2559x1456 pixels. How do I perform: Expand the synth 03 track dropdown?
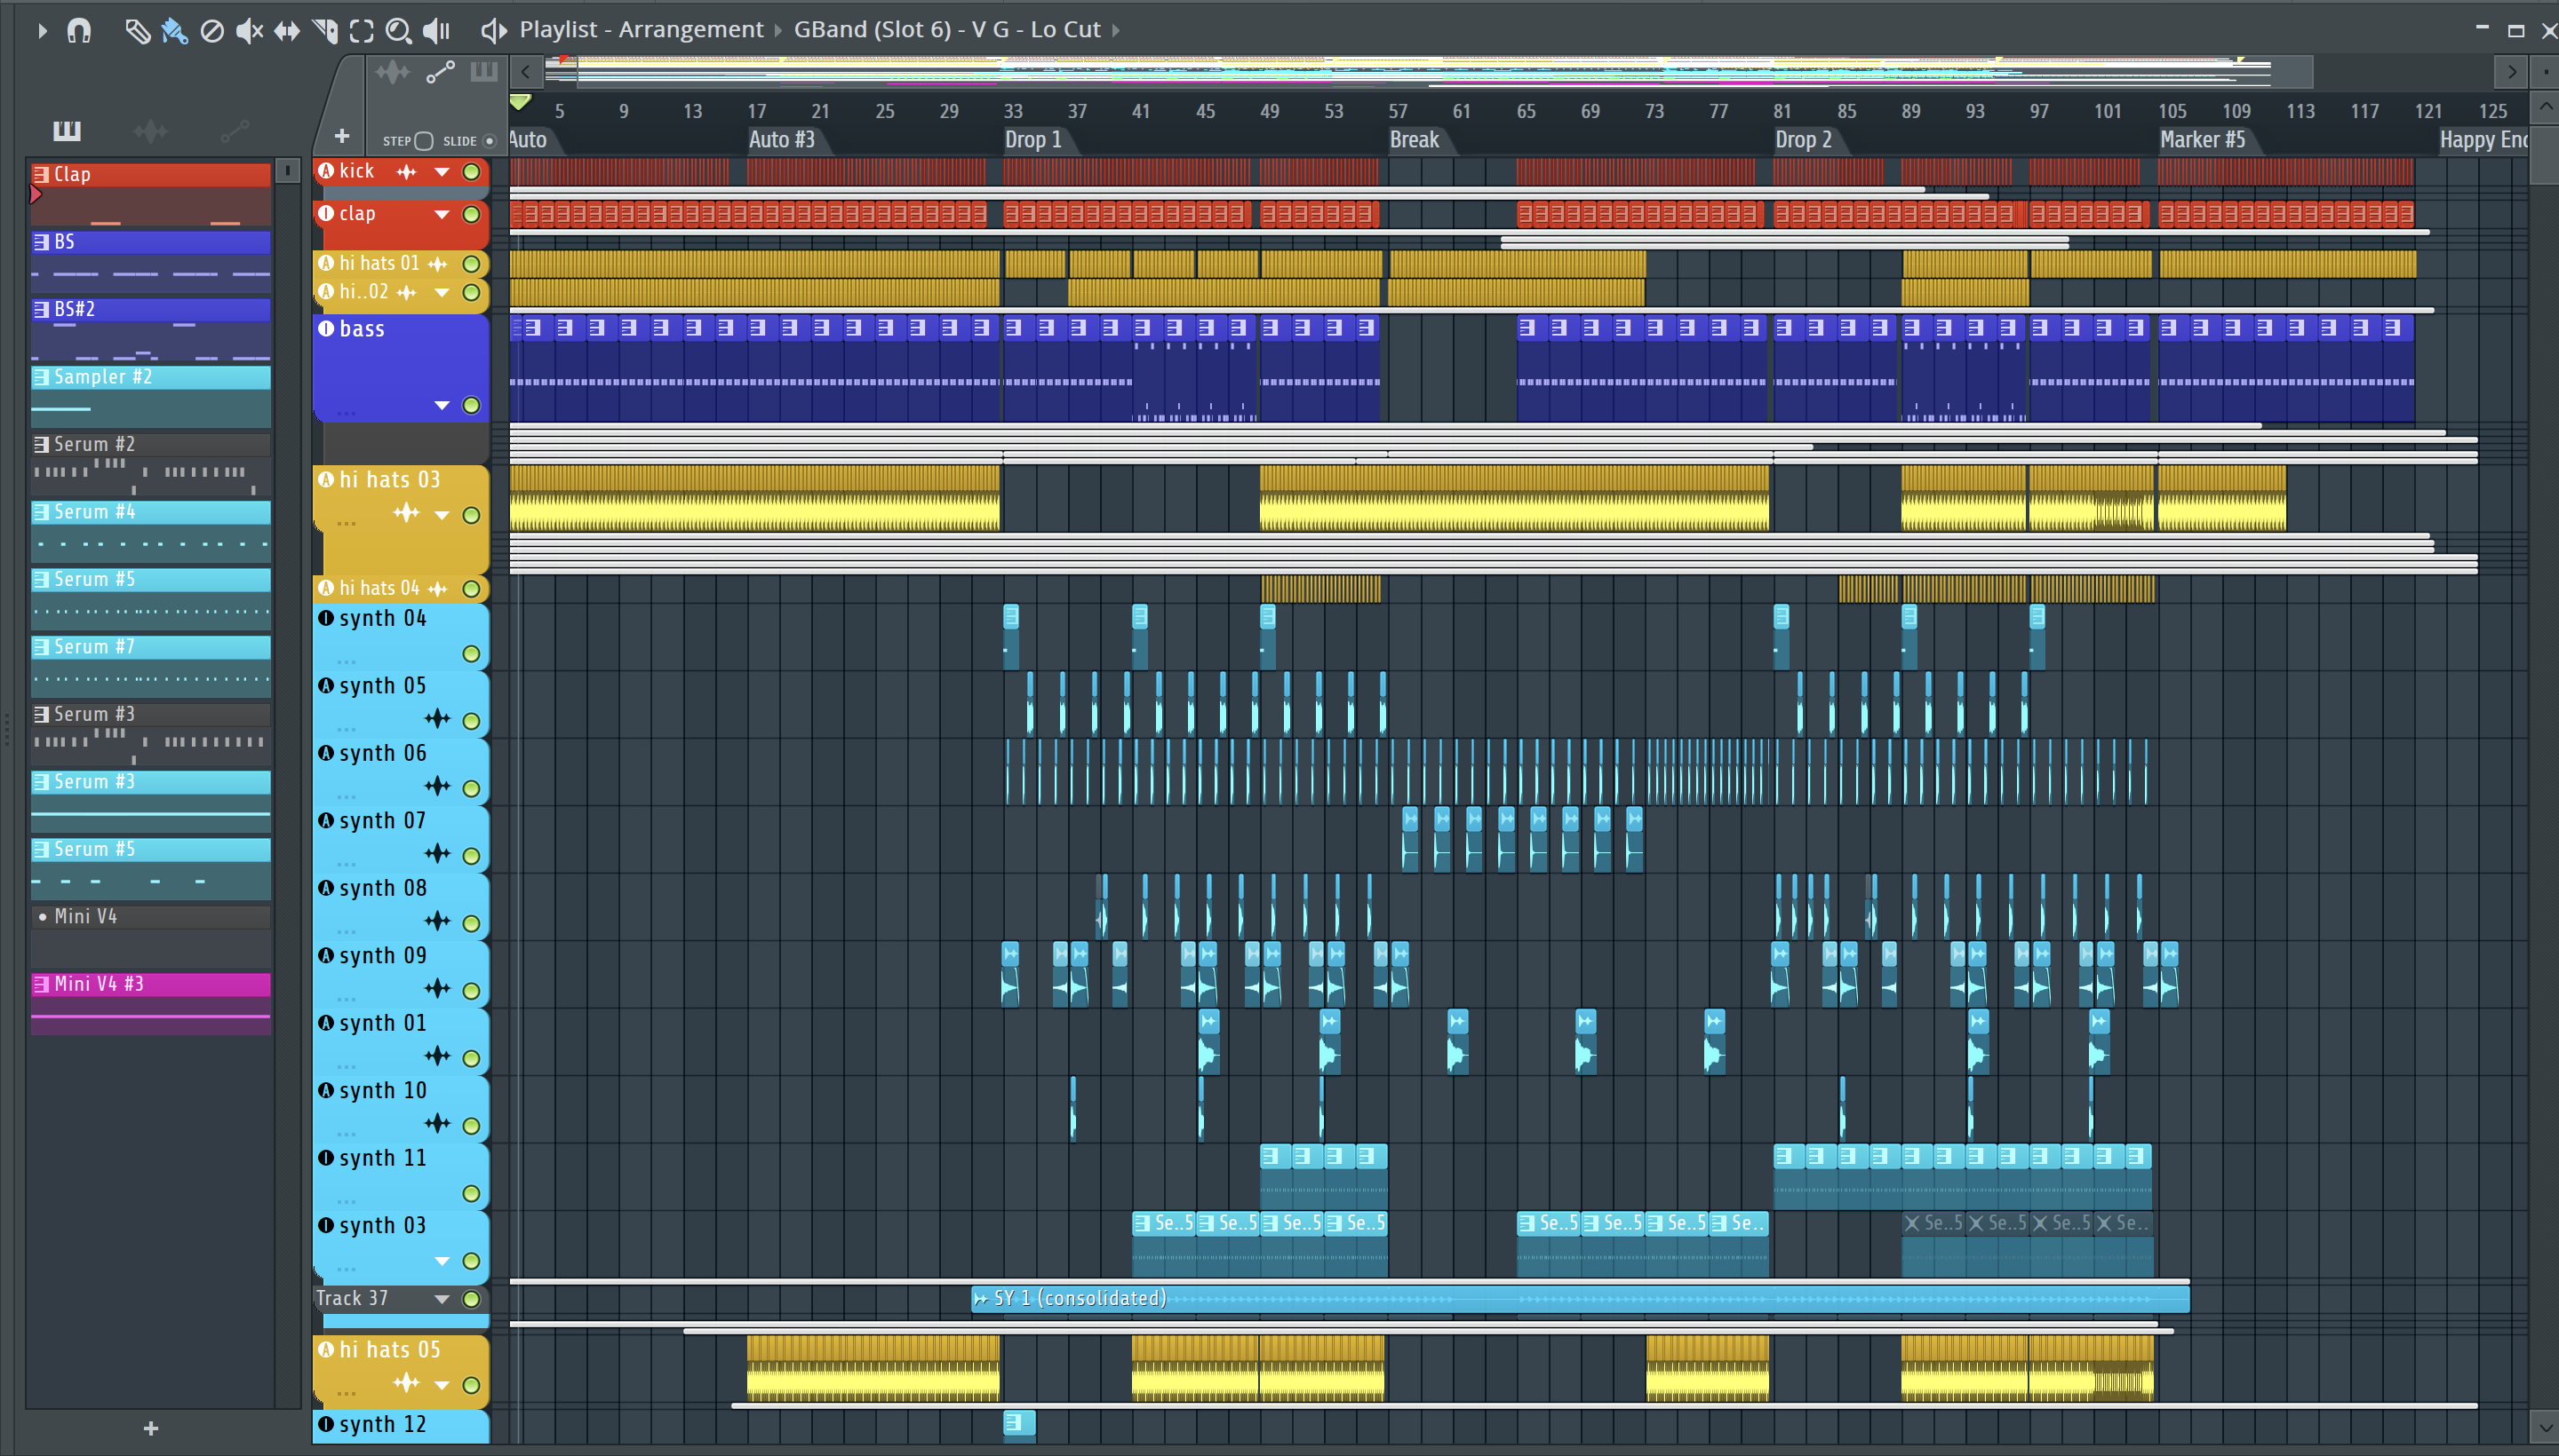click(x=442, y=1261)
